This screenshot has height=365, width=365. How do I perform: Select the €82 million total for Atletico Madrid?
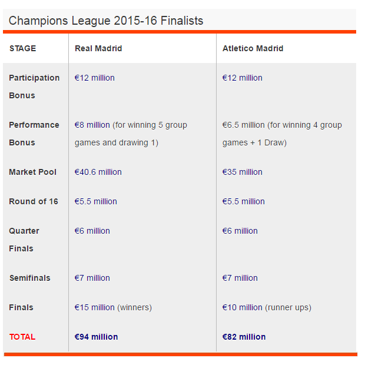point(244,337)
